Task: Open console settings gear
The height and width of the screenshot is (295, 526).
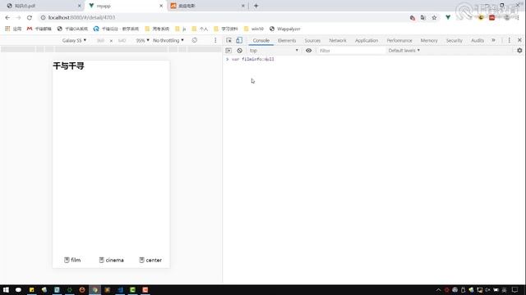Action: pyautogui.click(x=519, y=51)
